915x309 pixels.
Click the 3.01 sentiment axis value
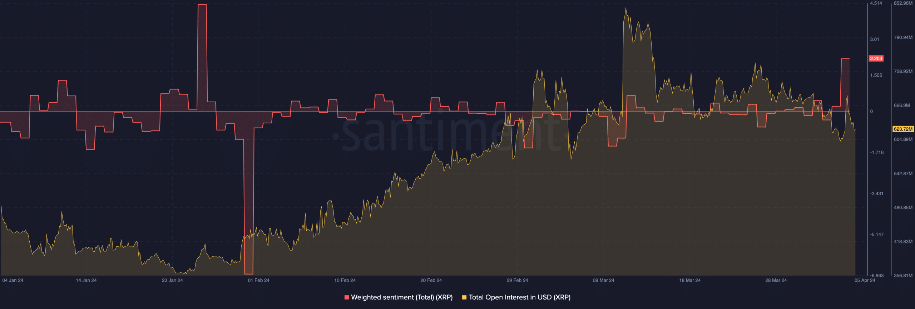point(875,39)
